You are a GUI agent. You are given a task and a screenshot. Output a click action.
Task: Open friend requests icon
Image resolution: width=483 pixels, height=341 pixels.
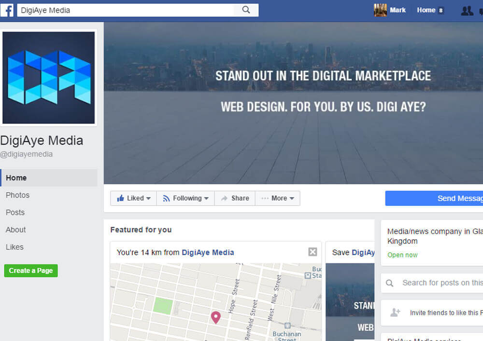click(467, 11)
